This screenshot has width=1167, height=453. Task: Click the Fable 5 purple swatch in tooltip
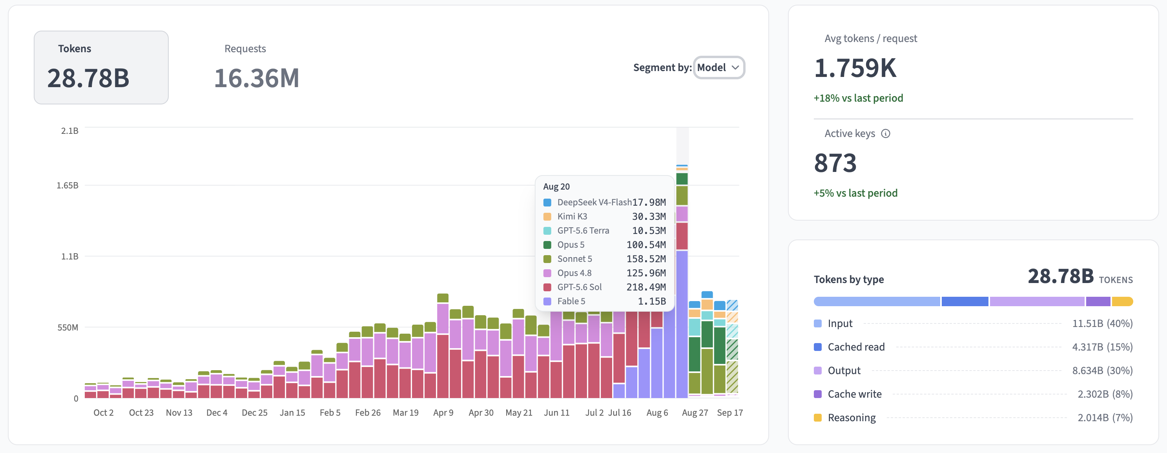coord(547,301)
